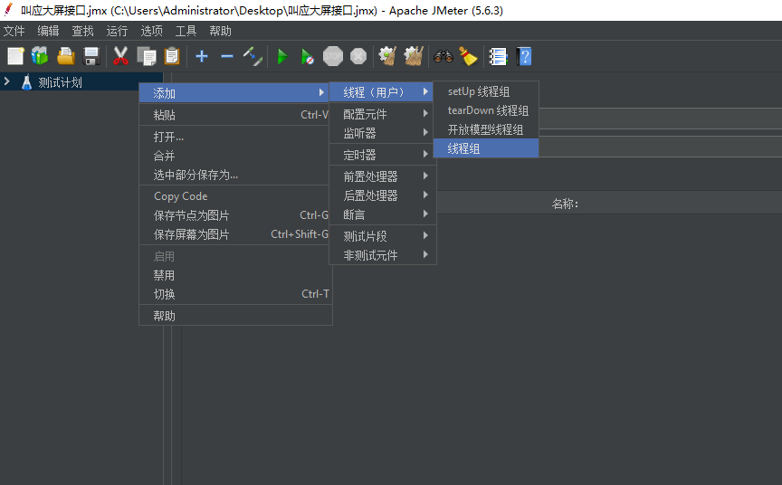
Task: Choose 粘贴 in the context menu
Action: (x=234, y=115)
